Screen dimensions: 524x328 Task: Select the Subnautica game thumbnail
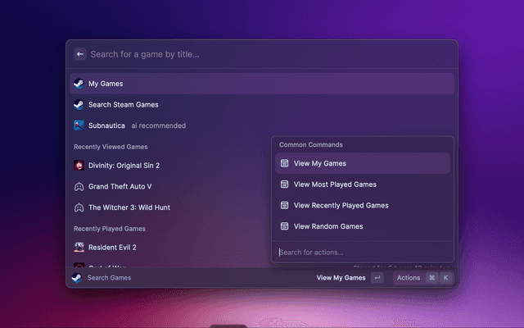point(79,125)
